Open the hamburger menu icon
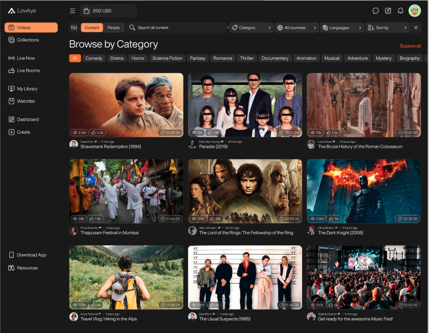This screenshot has width=429, height=333. tap(72, 11)
